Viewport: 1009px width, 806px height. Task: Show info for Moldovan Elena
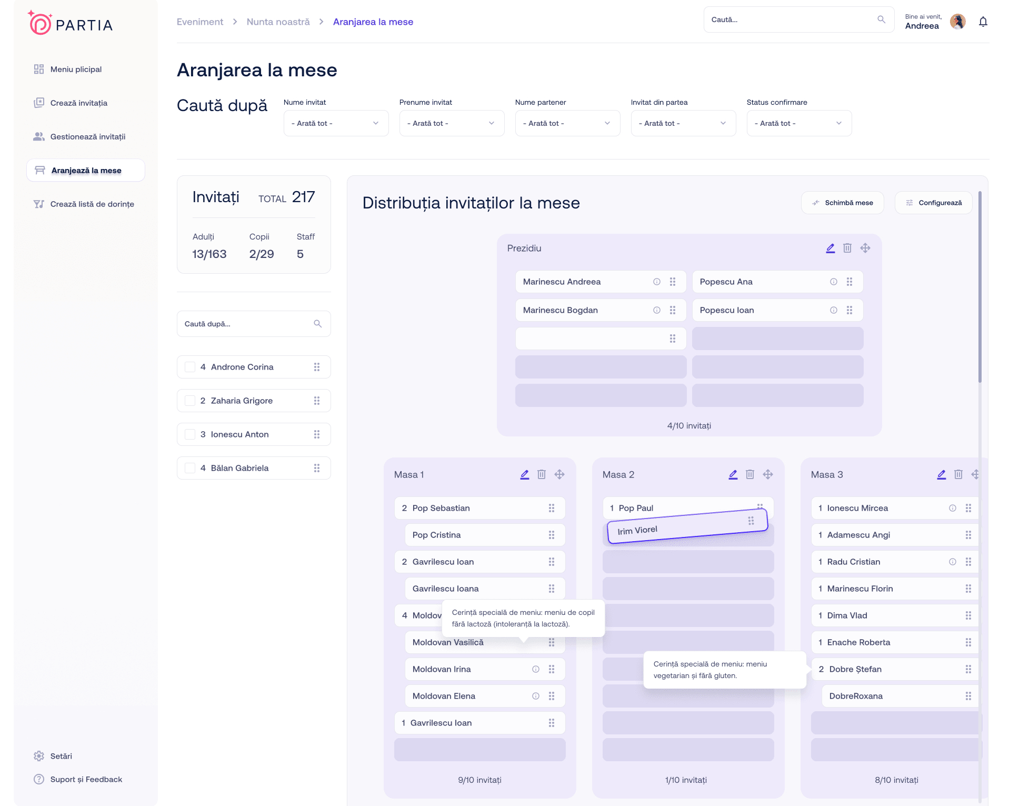click(536, 696)
